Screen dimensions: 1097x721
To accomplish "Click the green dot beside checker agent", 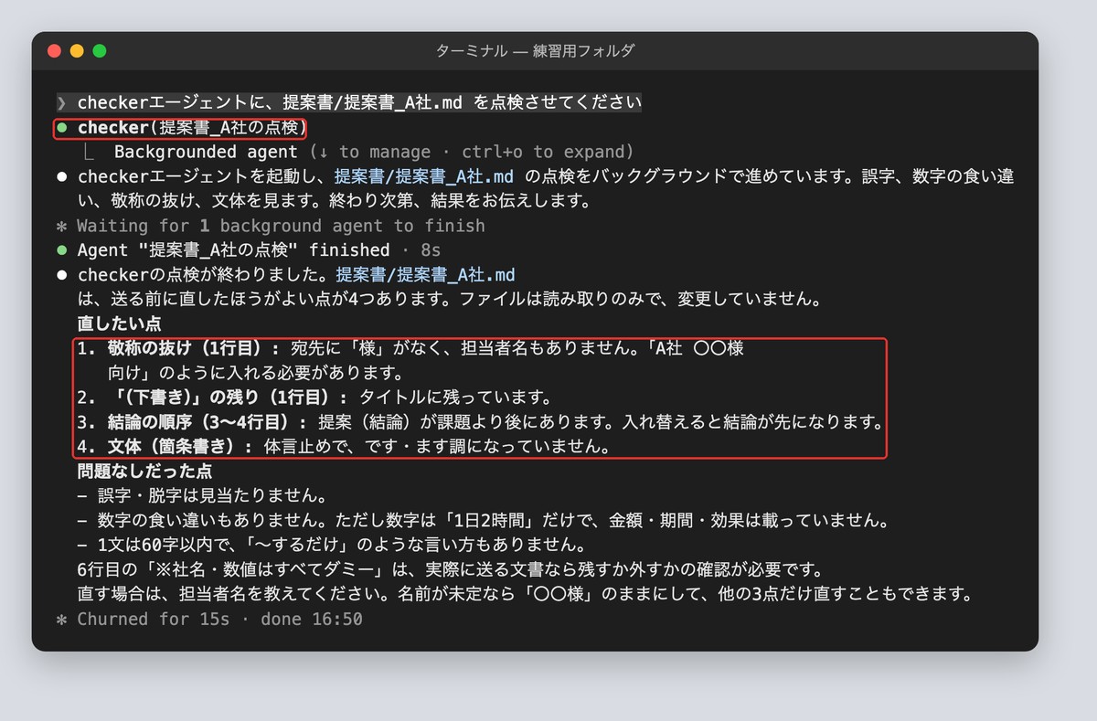I will [x=62, y=127].
